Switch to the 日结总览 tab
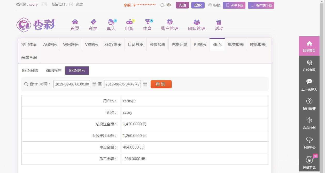325x173 pixels. [136, 44]
